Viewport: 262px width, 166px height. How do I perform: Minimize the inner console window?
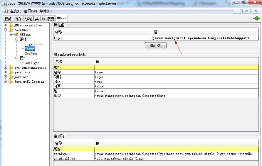[237, 11]
